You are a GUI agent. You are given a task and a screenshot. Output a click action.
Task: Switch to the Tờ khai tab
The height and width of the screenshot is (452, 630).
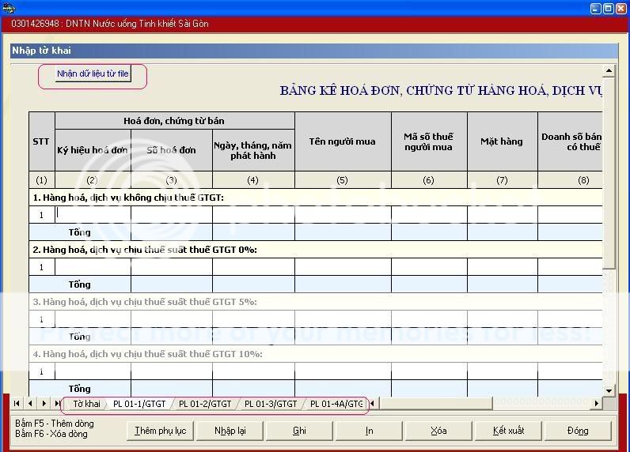coord(87,404)
